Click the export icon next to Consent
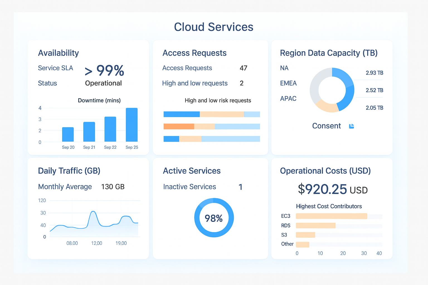Image resolution: width=428 pixels, height=285 pixels. (351, 126)
